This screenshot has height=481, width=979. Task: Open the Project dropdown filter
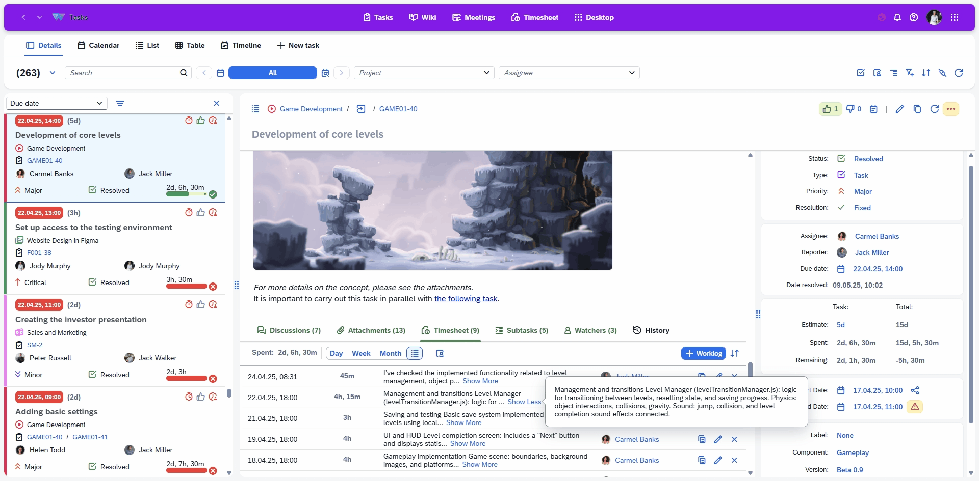(424, 73)
